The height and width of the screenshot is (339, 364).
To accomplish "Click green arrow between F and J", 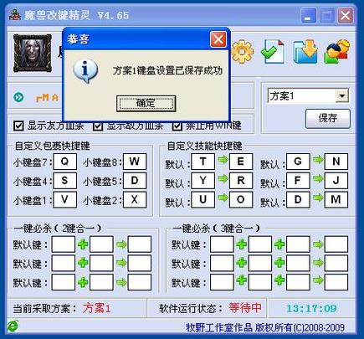I will [x=318, y=178].
